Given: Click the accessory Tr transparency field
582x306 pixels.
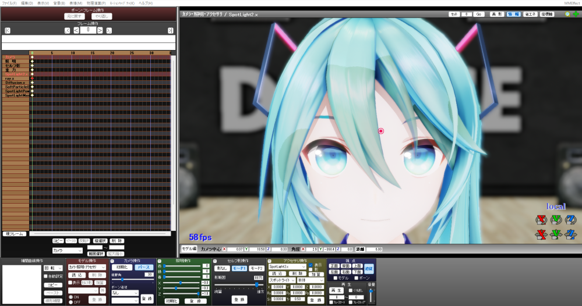Looking at the screenshot, I should [298, 299].
